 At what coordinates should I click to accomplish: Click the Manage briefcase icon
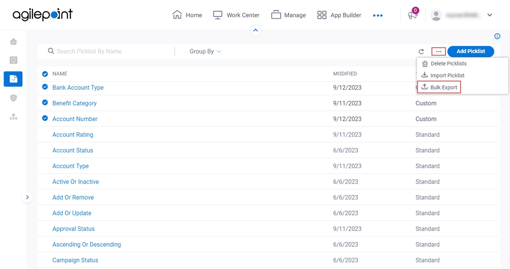pyautogui.click(x=276, y=15)
